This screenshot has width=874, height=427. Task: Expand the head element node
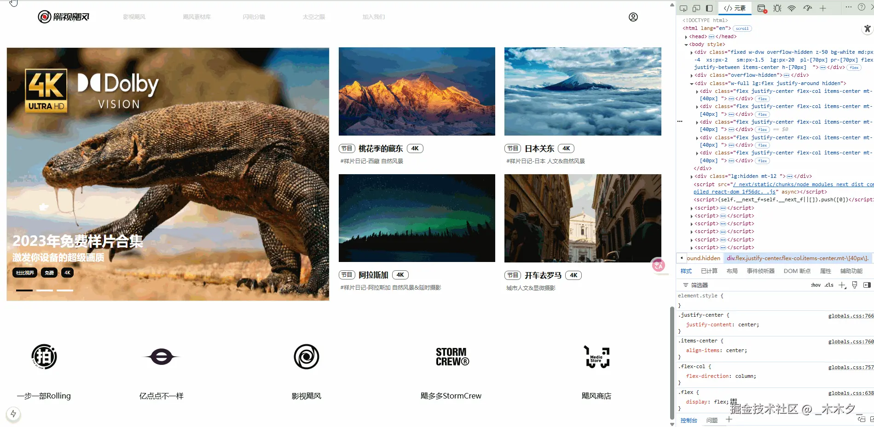(x=686, y=37)
